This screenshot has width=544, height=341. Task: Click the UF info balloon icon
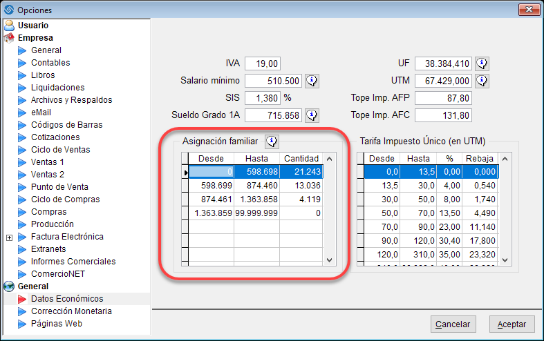pos(482,64)
